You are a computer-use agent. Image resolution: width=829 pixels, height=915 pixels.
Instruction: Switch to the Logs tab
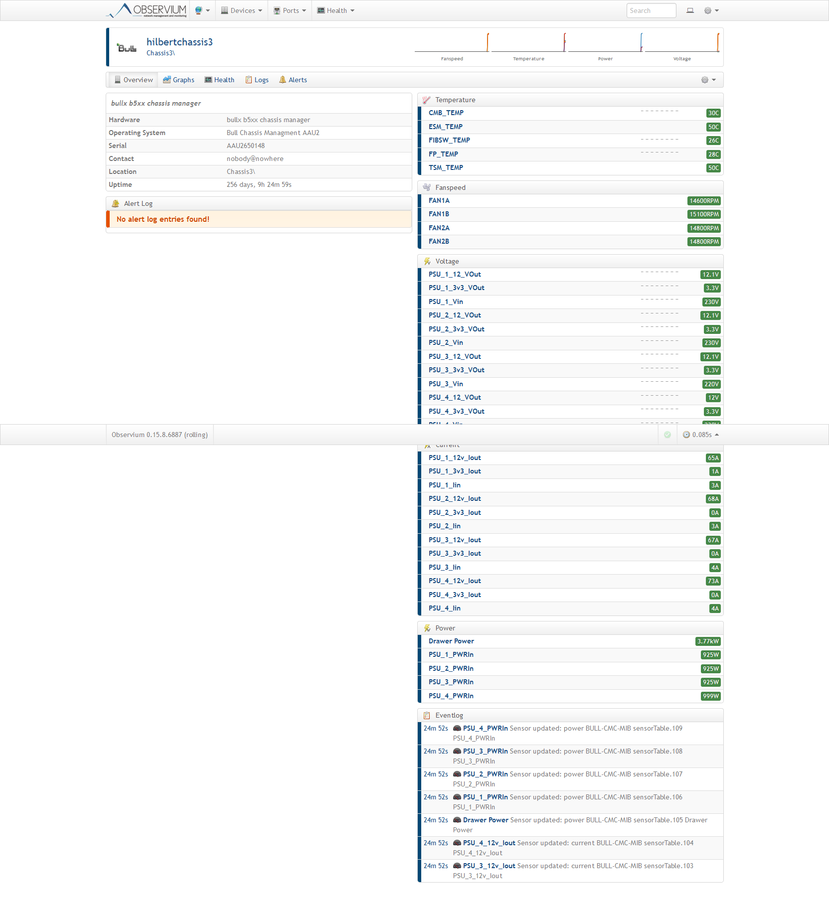(x=257, y=80)
